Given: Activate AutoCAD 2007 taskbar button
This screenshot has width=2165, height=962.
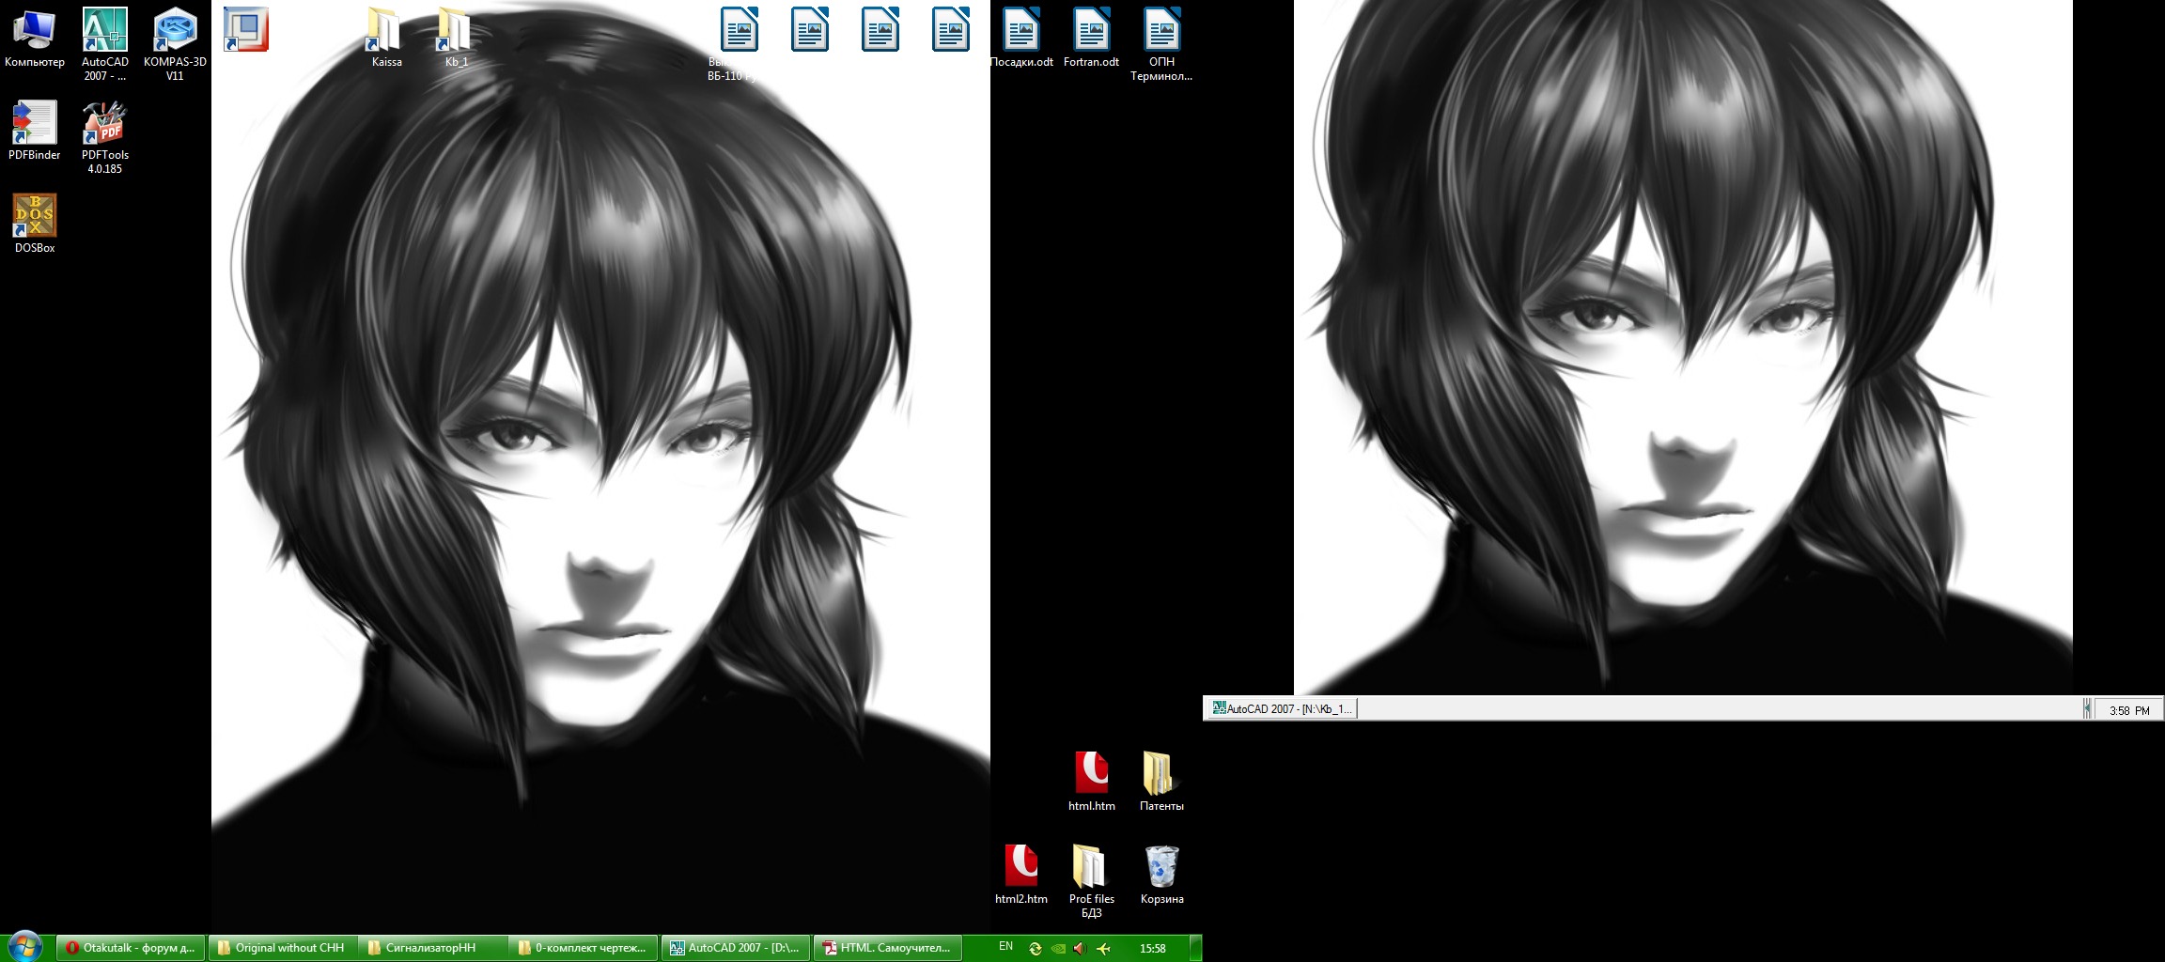Looking at the screenshot, I should (735, 948).
